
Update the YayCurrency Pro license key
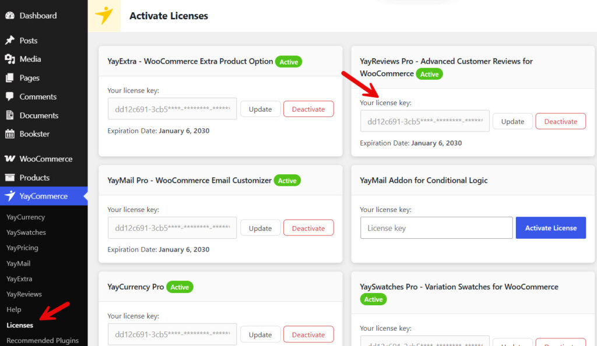click(x=261, y=334)
